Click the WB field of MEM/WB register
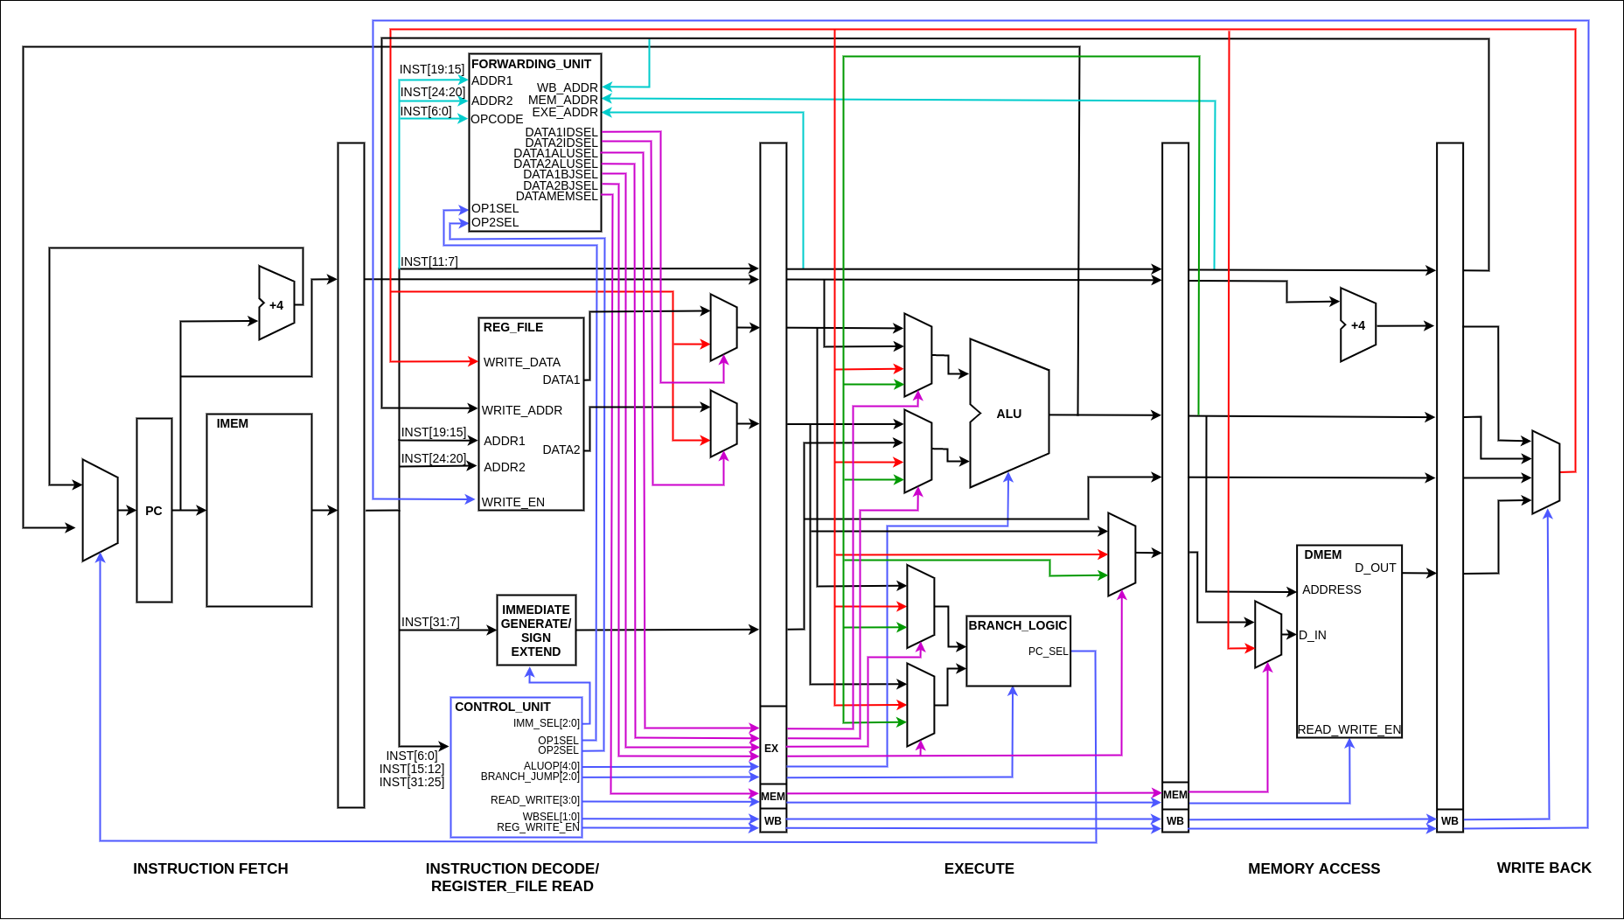This screenshot has width=1624, height=920. click(1449, 821)
